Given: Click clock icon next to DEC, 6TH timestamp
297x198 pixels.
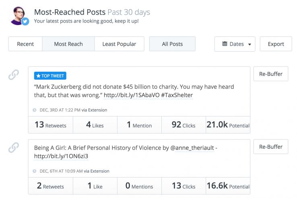Looking at the screenshot, I should 35,171.
